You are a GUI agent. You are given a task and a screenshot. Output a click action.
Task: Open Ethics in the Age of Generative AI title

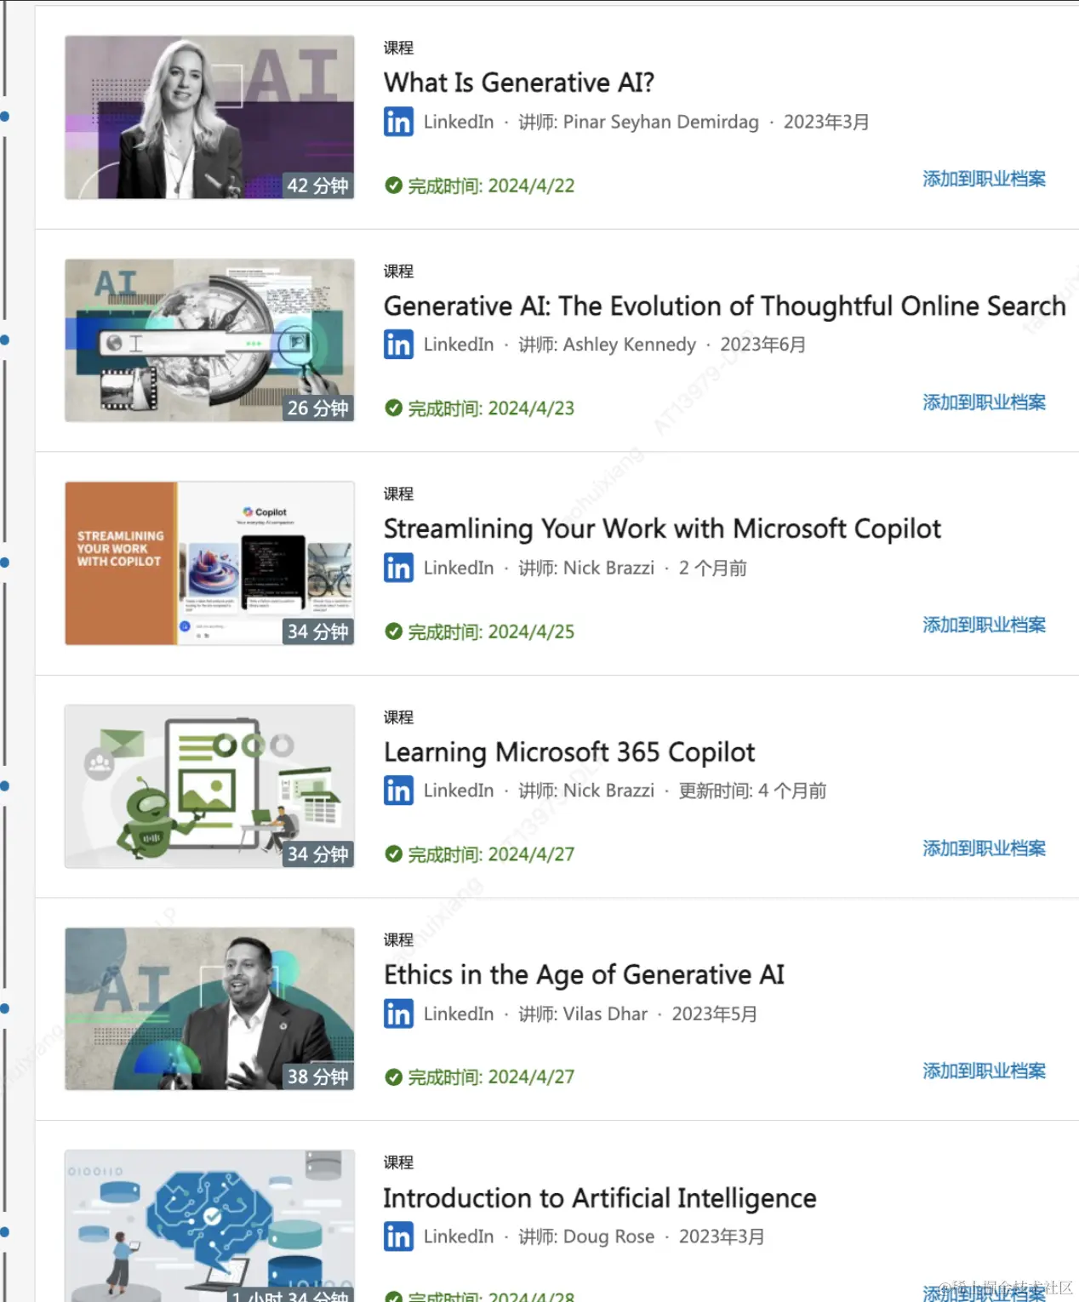pos(584,974)
